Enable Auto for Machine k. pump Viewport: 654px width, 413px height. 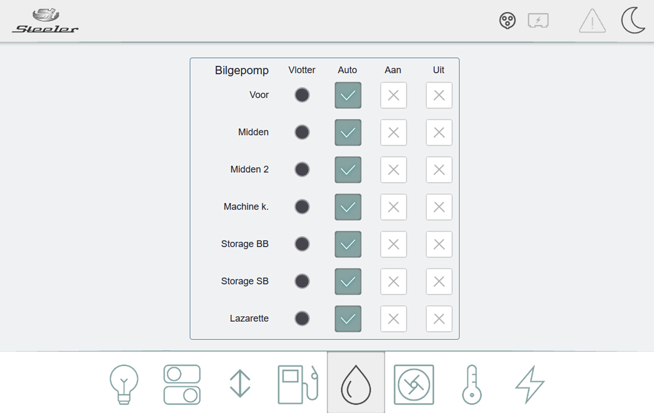tap(348, 207)
